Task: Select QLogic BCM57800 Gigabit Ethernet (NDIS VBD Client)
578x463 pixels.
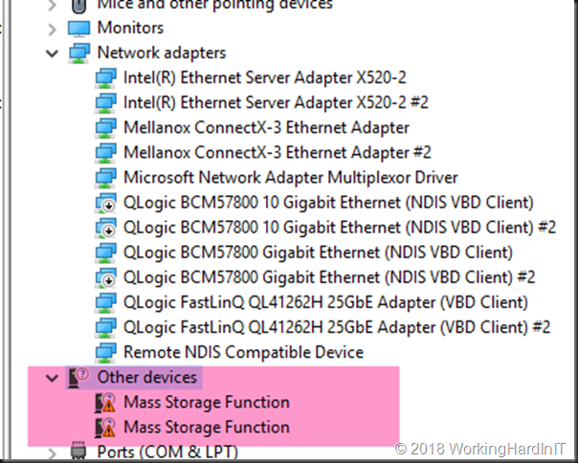Action: click(318, 253)
